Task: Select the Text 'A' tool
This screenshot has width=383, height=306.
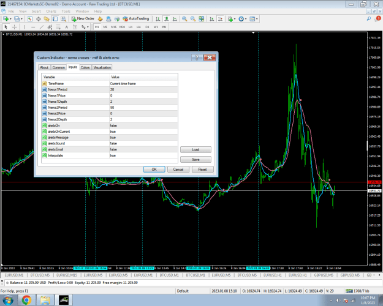Action: pos(66,27)
